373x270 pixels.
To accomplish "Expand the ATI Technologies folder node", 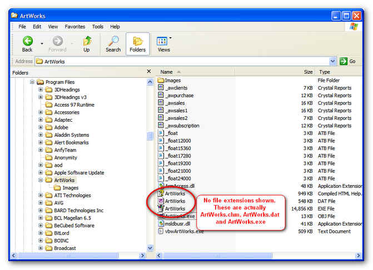I will point(41,195).
